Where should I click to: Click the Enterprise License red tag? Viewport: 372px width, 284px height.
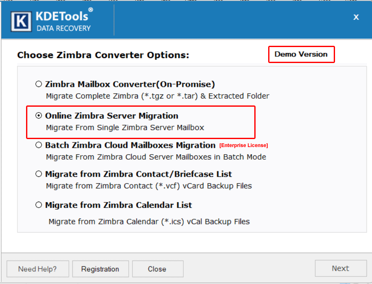tap(243, 145)
